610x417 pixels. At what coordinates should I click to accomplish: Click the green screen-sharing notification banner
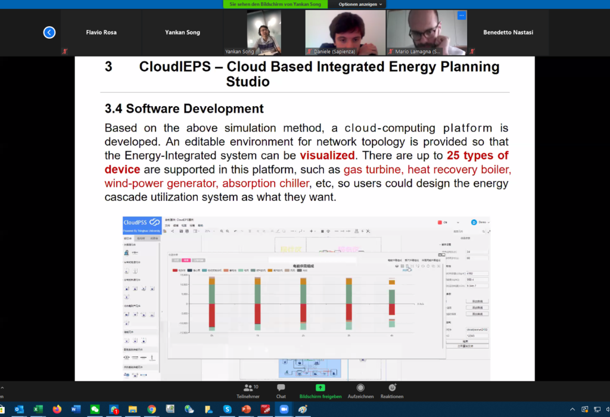[277, 4]
